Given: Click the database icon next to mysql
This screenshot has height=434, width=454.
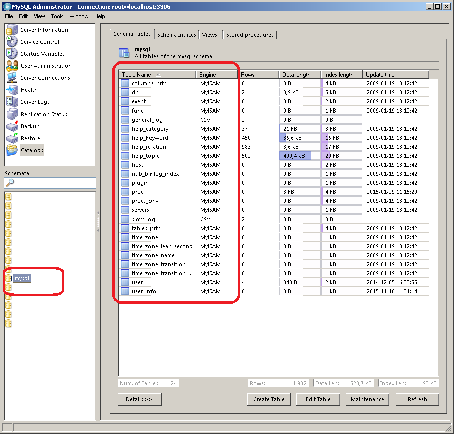Looking at the screenshot, I should pyautogui.click(x=8, y=278).
